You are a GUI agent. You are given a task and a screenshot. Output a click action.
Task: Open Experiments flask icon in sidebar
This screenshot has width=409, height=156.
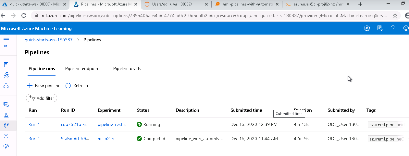pyautogui.click(x=6, y=115)
